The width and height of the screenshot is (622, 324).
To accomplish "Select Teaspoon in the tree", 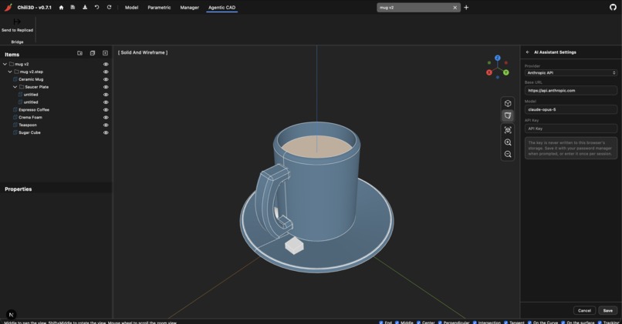I will 28,125.
